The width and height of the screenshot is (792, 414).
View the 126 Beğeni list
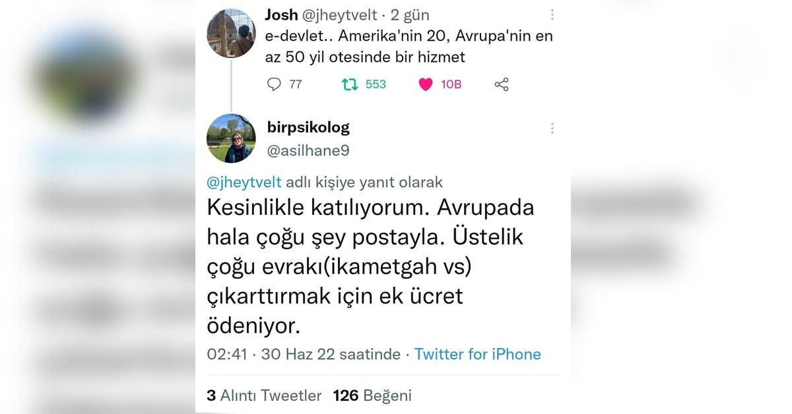(374, 396)
